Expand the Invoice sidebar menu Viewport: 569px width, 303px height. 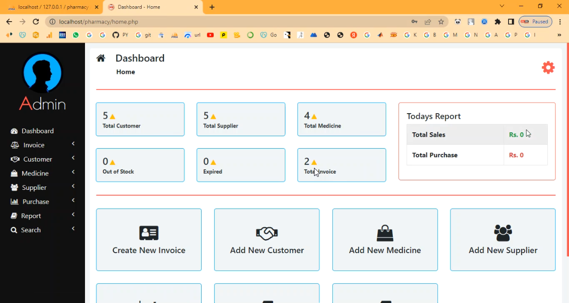[x=42, y=145]
